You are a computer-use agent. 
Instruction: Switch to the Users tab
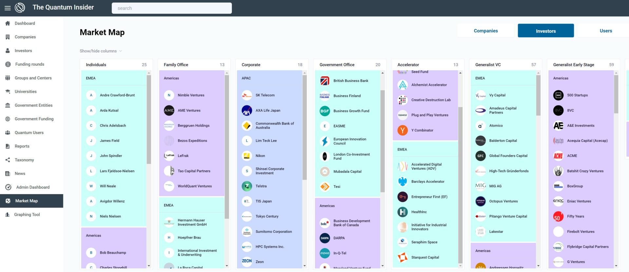606,31
